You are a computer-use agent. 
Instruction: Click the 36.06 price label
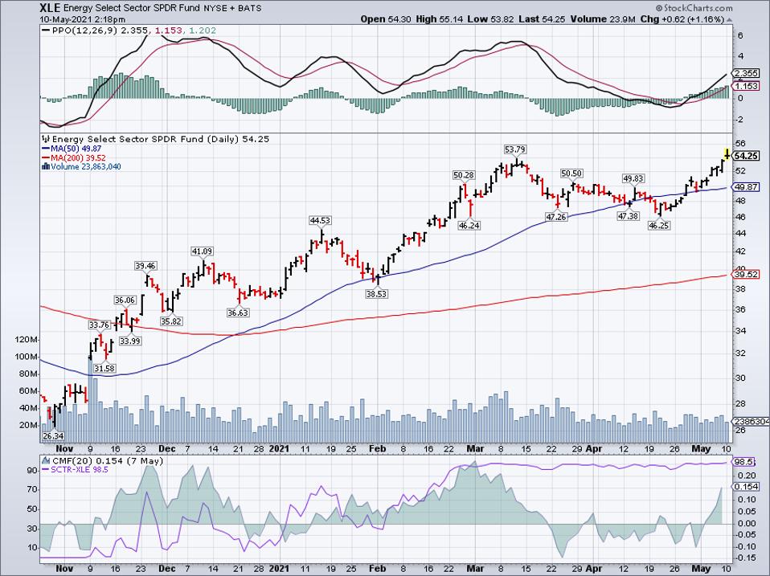(x=125, y=300)
